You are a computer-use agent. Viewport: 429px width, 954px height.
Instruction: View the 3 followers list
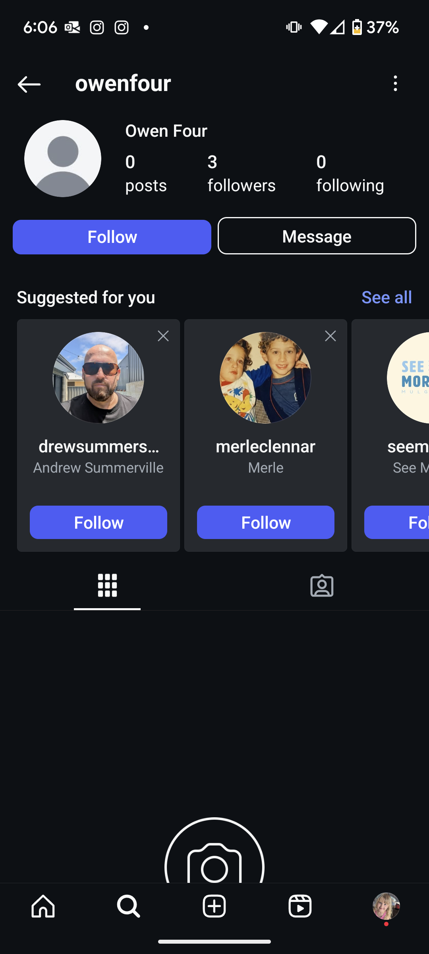tap(241, 174)
